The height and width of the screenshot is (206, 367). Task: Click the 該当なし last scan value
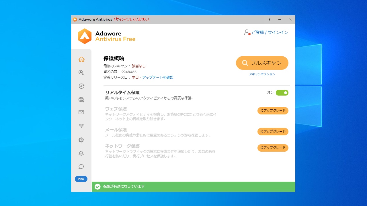(x=139, y=66)
